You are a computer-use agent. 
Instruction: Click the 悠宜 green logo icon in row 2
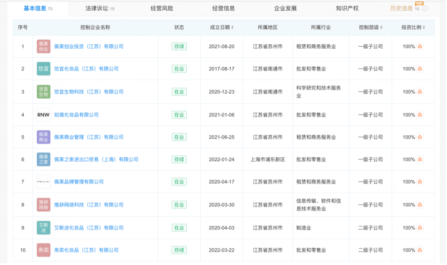tap(43, 69)
